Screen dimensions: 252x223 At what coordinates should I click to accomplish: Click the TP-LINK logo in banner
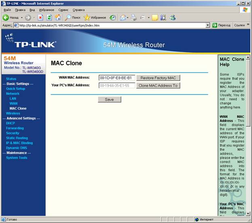pos(30,41)
